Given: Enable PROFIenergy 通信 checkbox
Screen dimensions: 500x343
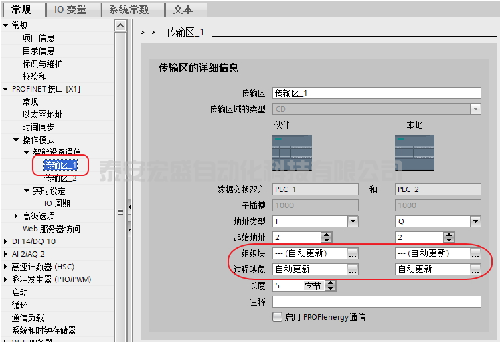Looking at the screenshot, I should click(x=277, y=318).
